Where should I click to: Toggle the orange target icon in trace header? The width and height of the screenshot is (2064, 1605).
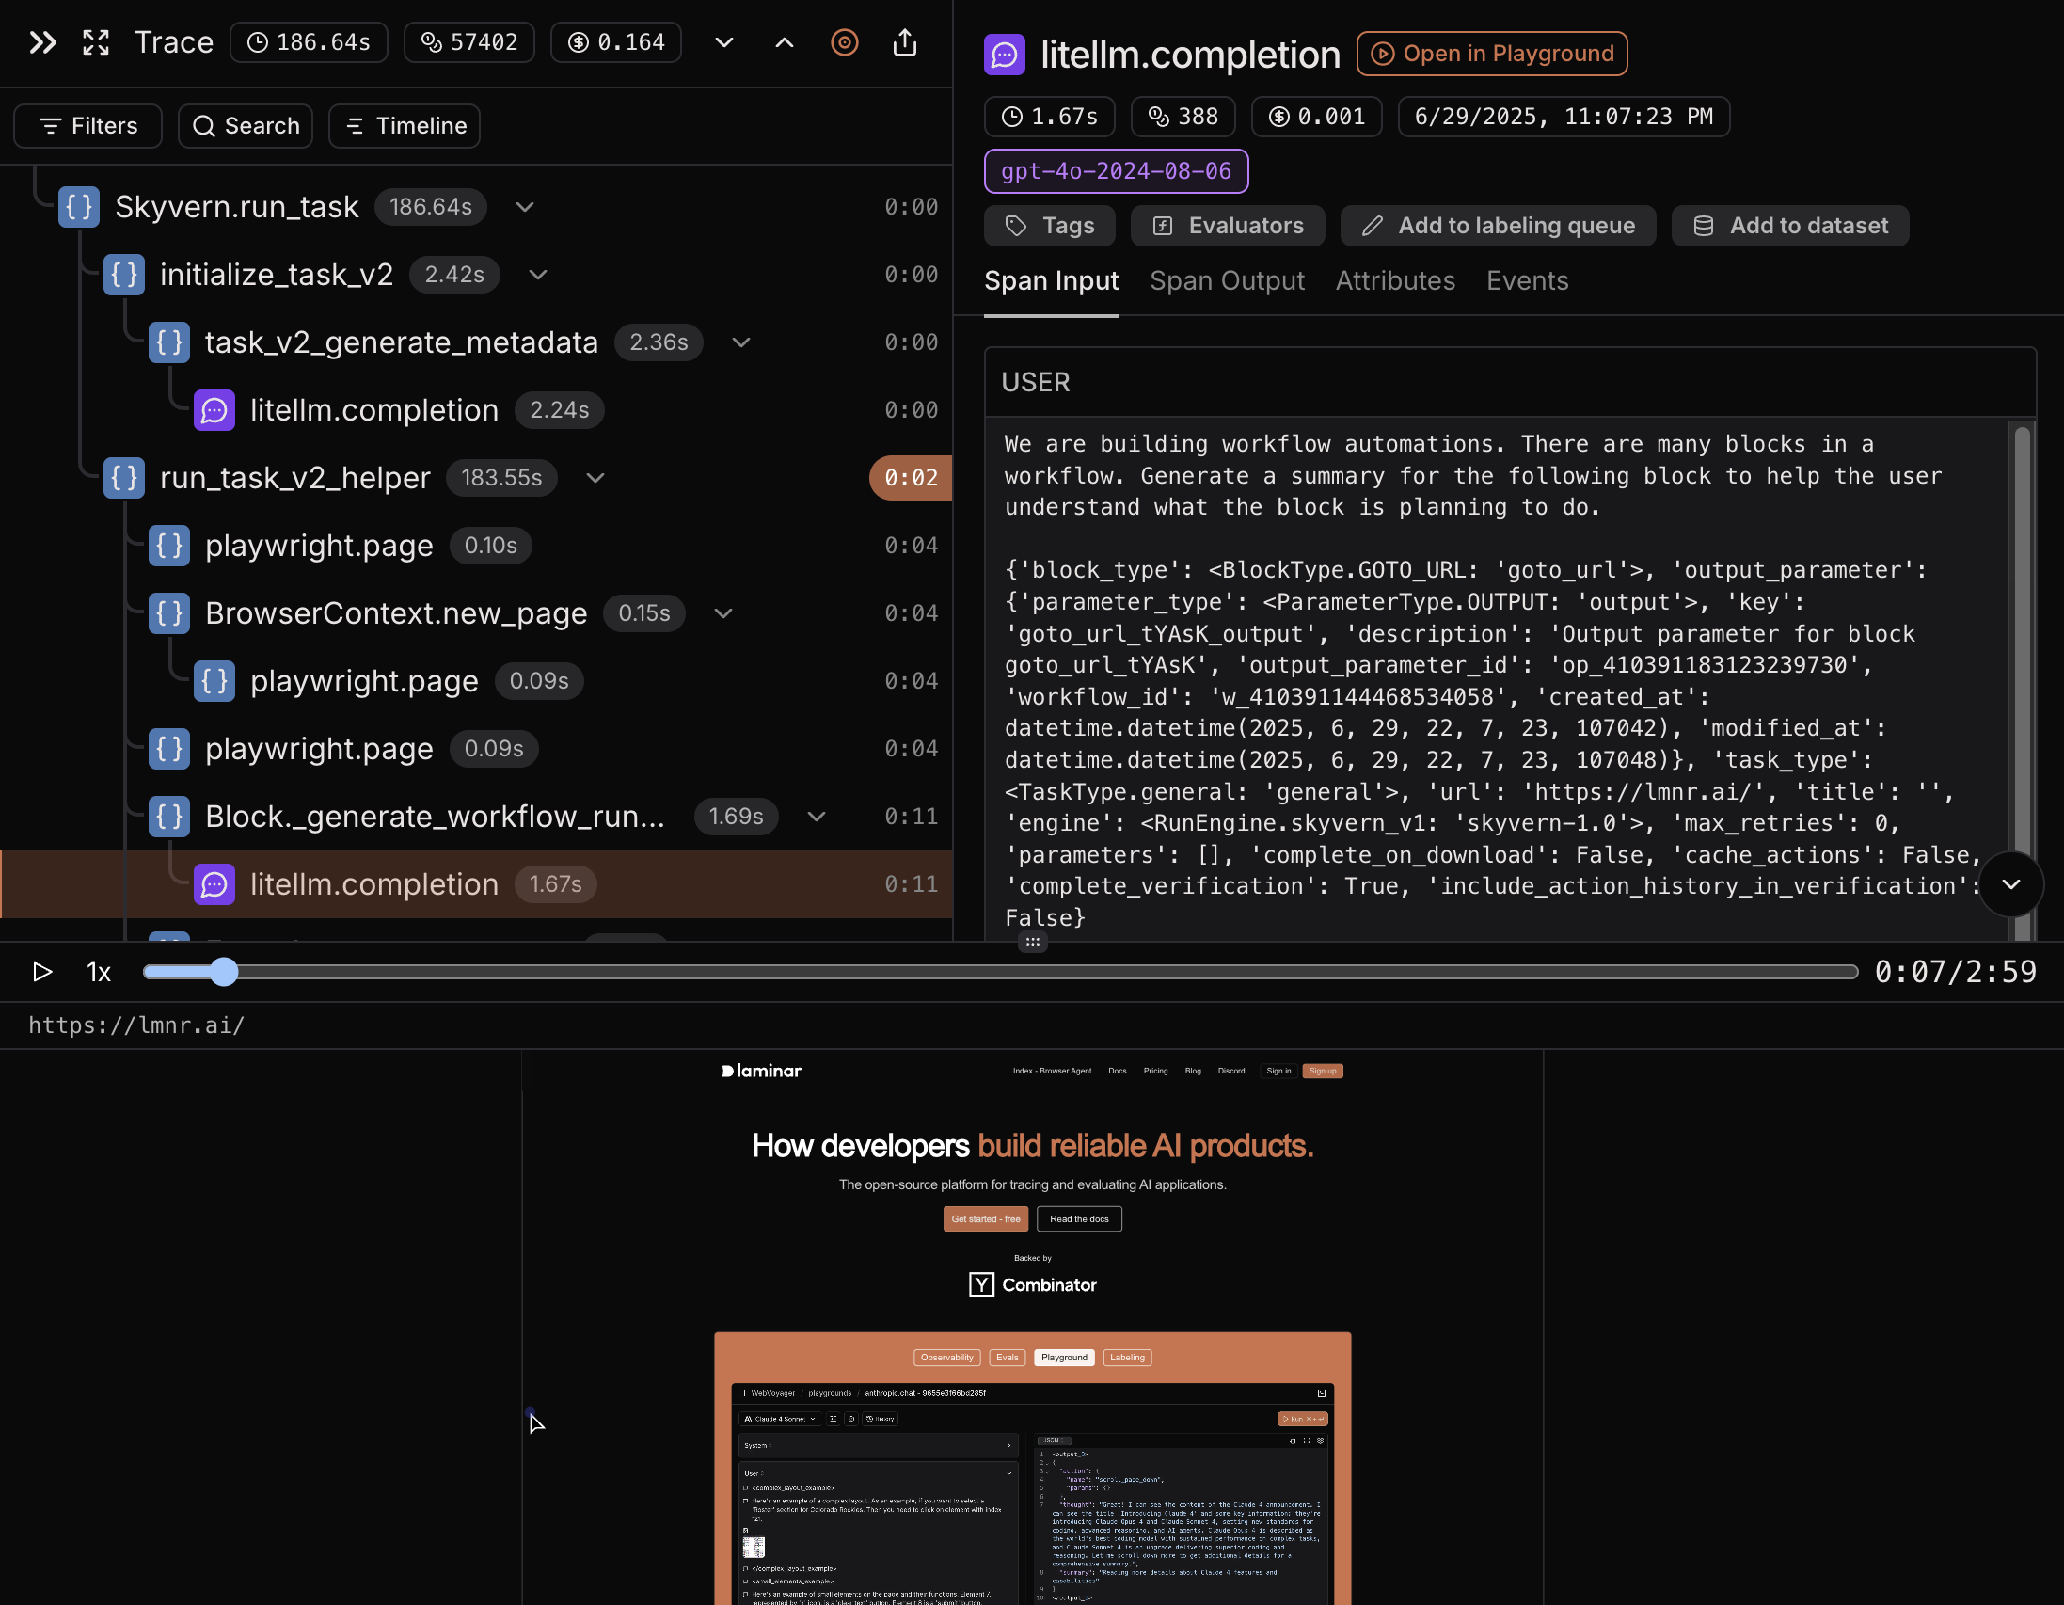tap(844, 42)
